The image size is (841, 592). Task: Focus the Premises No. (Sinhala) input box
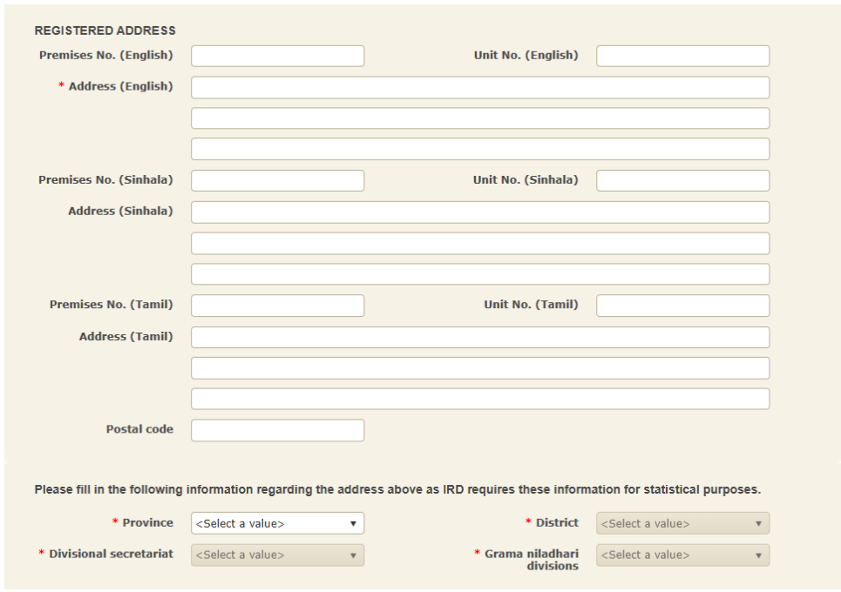coord(277,180)
